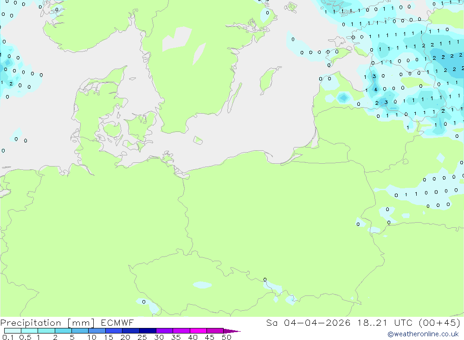
Task: Click the '0.5' legend scale label
Action: [25, 337]
